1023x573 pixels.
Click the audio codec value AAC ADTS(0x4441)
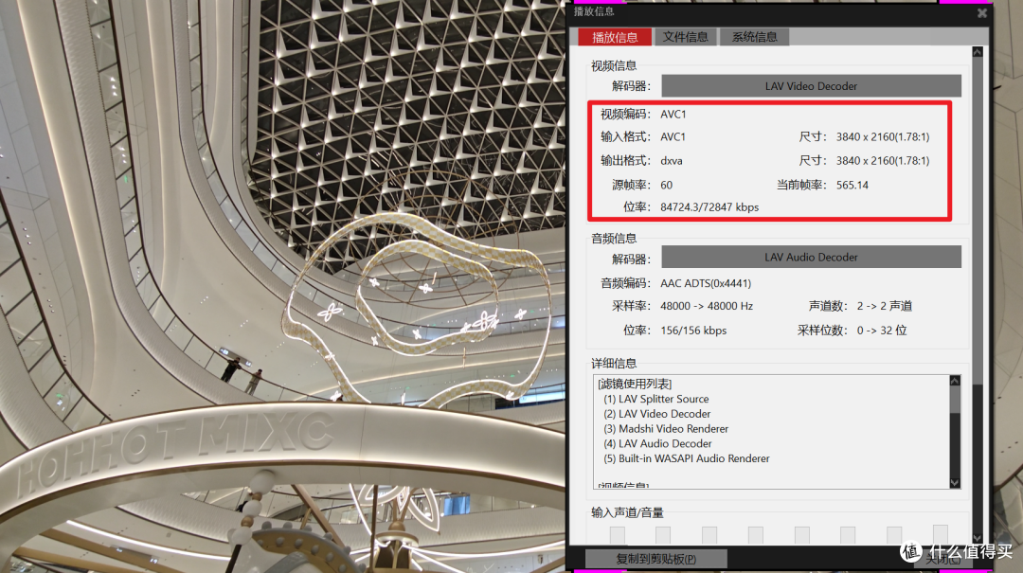pyautogui.click(x=706, y=283)
